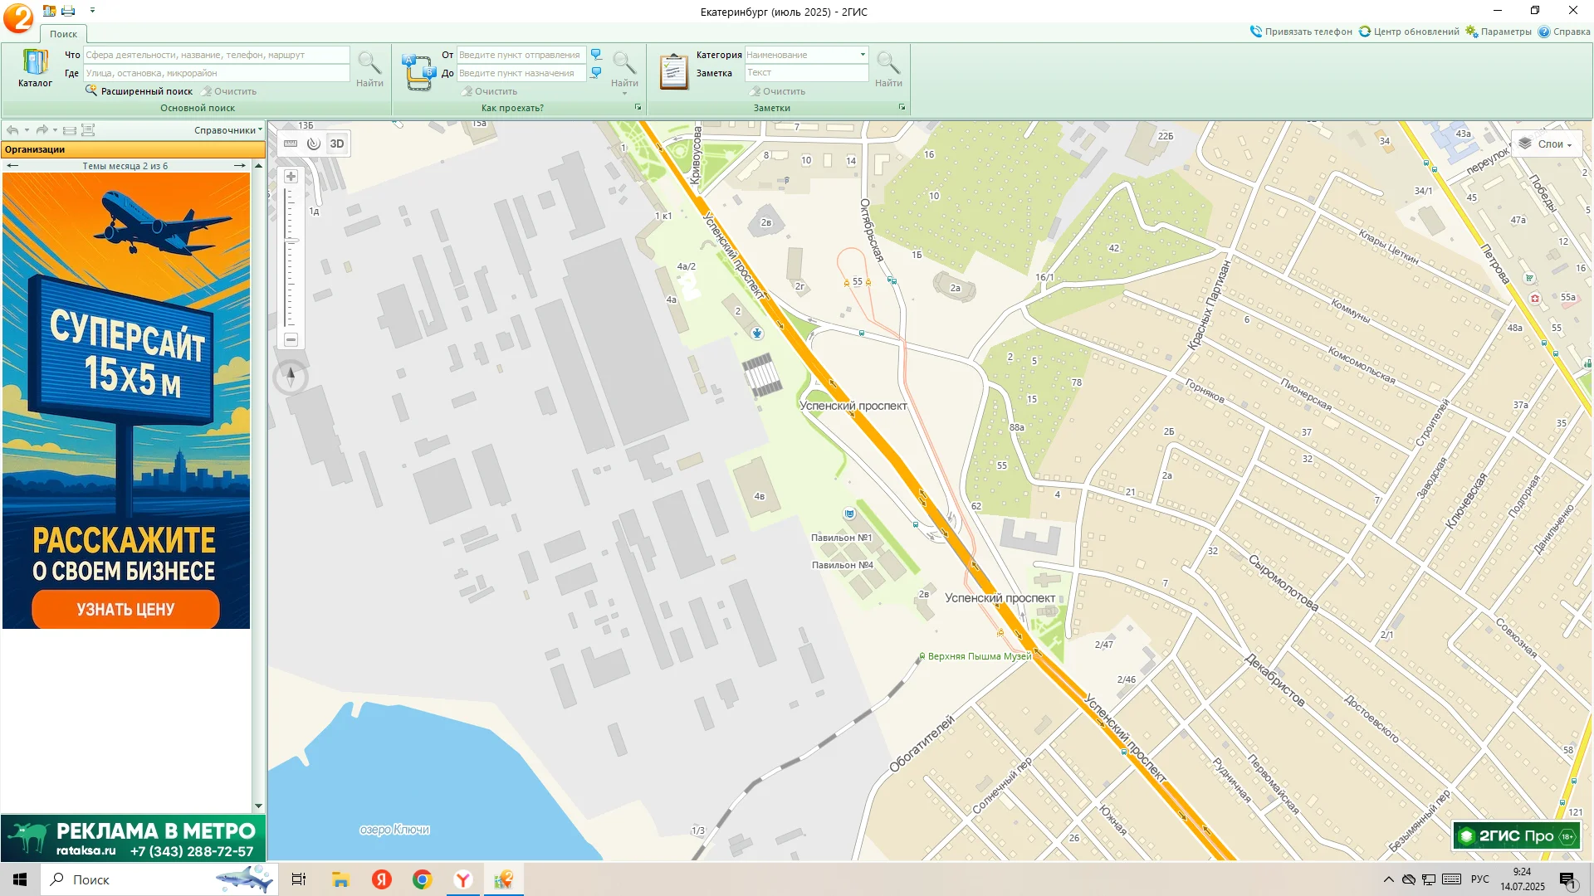Expand the forward history dropdown arrow
Image resolution: width=1594 pixels, height=896 pixels.
tap(56, 130)
